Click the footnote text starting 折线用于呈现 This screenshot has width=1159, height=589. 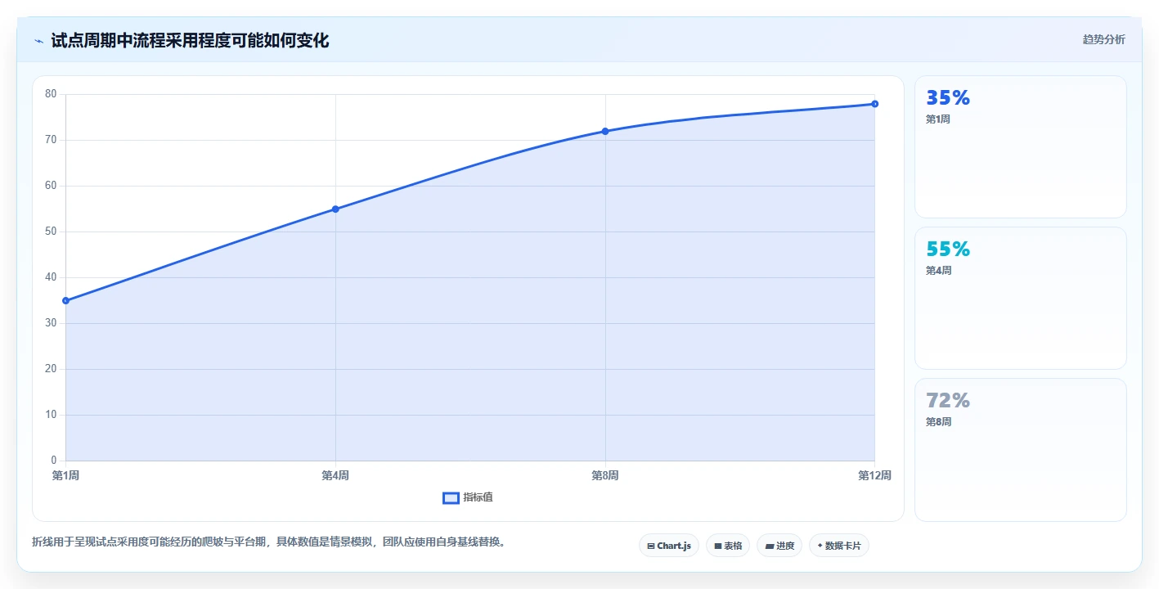(x=268, y=542)
